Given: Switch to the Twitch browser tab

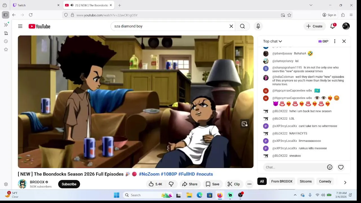Looking at the screenshot, I should [x=37, y=5].
